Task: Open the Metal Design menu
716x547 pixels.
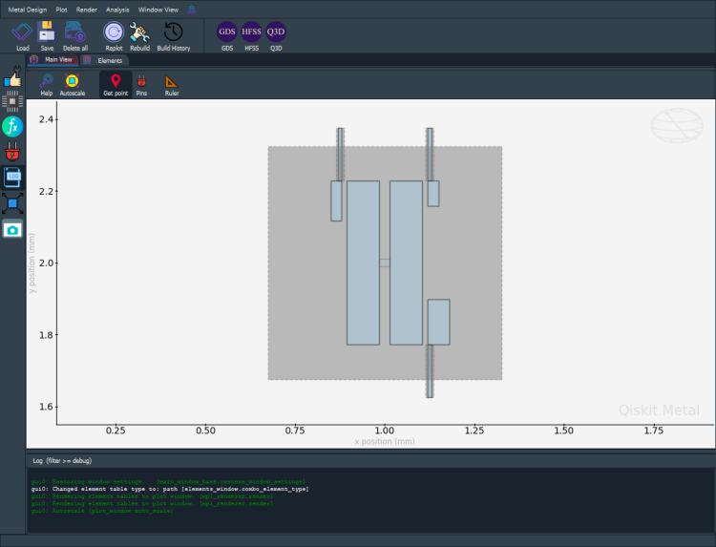Action: tap(28, 10)
